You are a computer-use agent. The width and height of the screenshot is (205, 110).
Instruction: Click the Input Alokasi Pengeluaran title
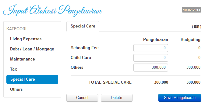pos(53,10)
